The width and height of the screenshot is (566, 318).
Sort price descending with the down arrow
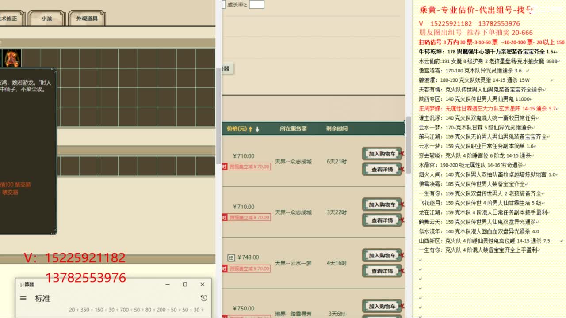(257, 129)
